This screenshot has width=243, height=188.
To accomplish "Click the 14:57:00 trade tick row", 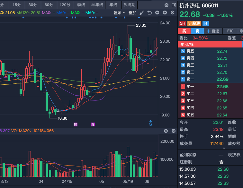I will [x=210, y=176].
